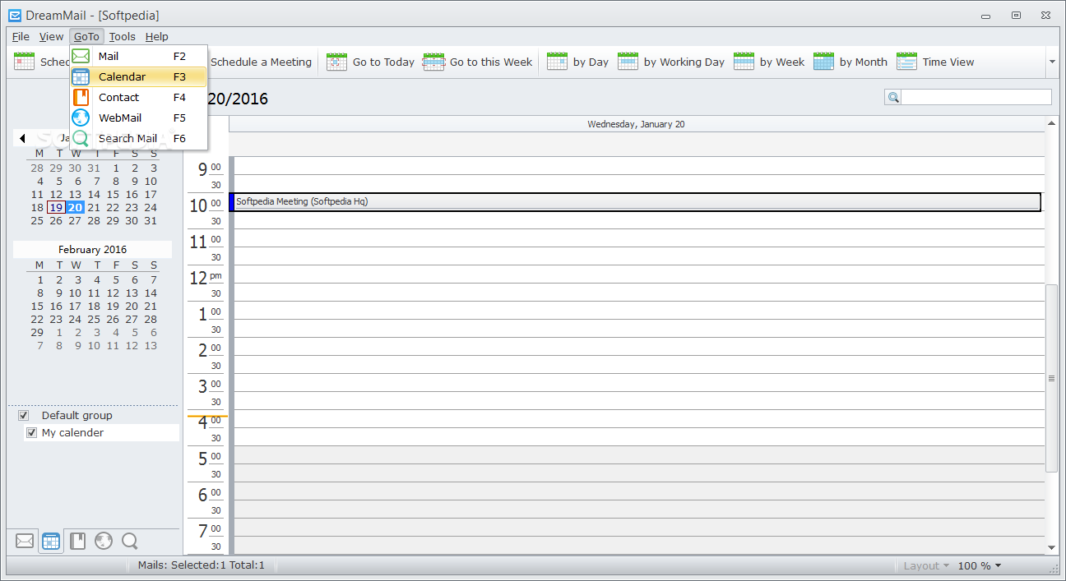The height and width of the screenshot is (581, 1066).
Task: Uncheck the My calender checkbox
Action: (32, 433)
